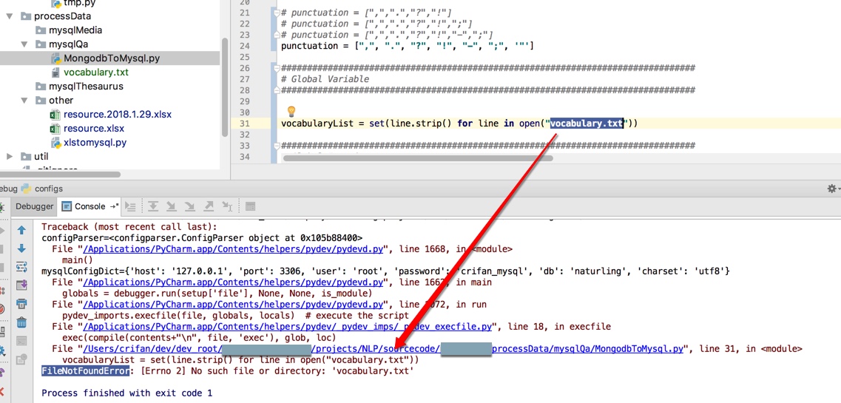Click the Step Into My Code icon
841x403 pixels.
coord(189,206)
